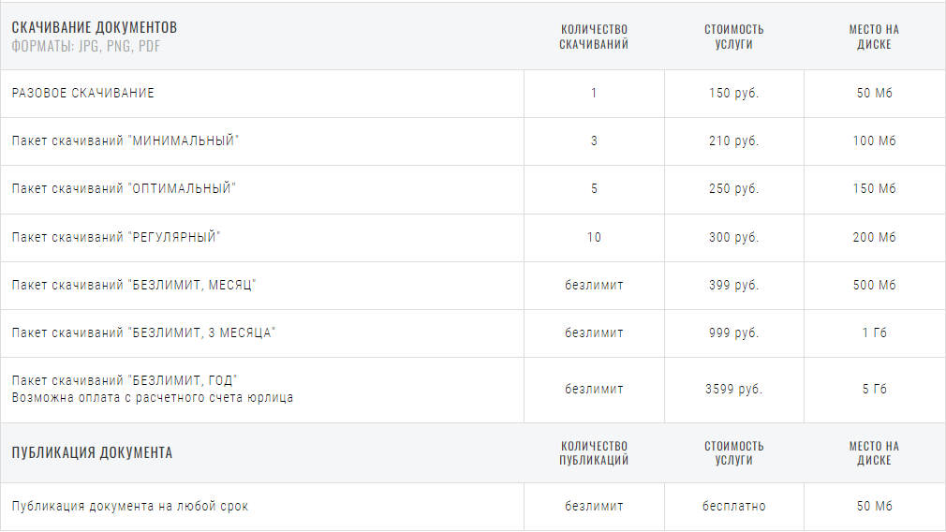This screenshot has width=946, height=532.
Task: Click the top "МЕСТО НА ДИСКЕ" column header
Action: click(874, 37)
